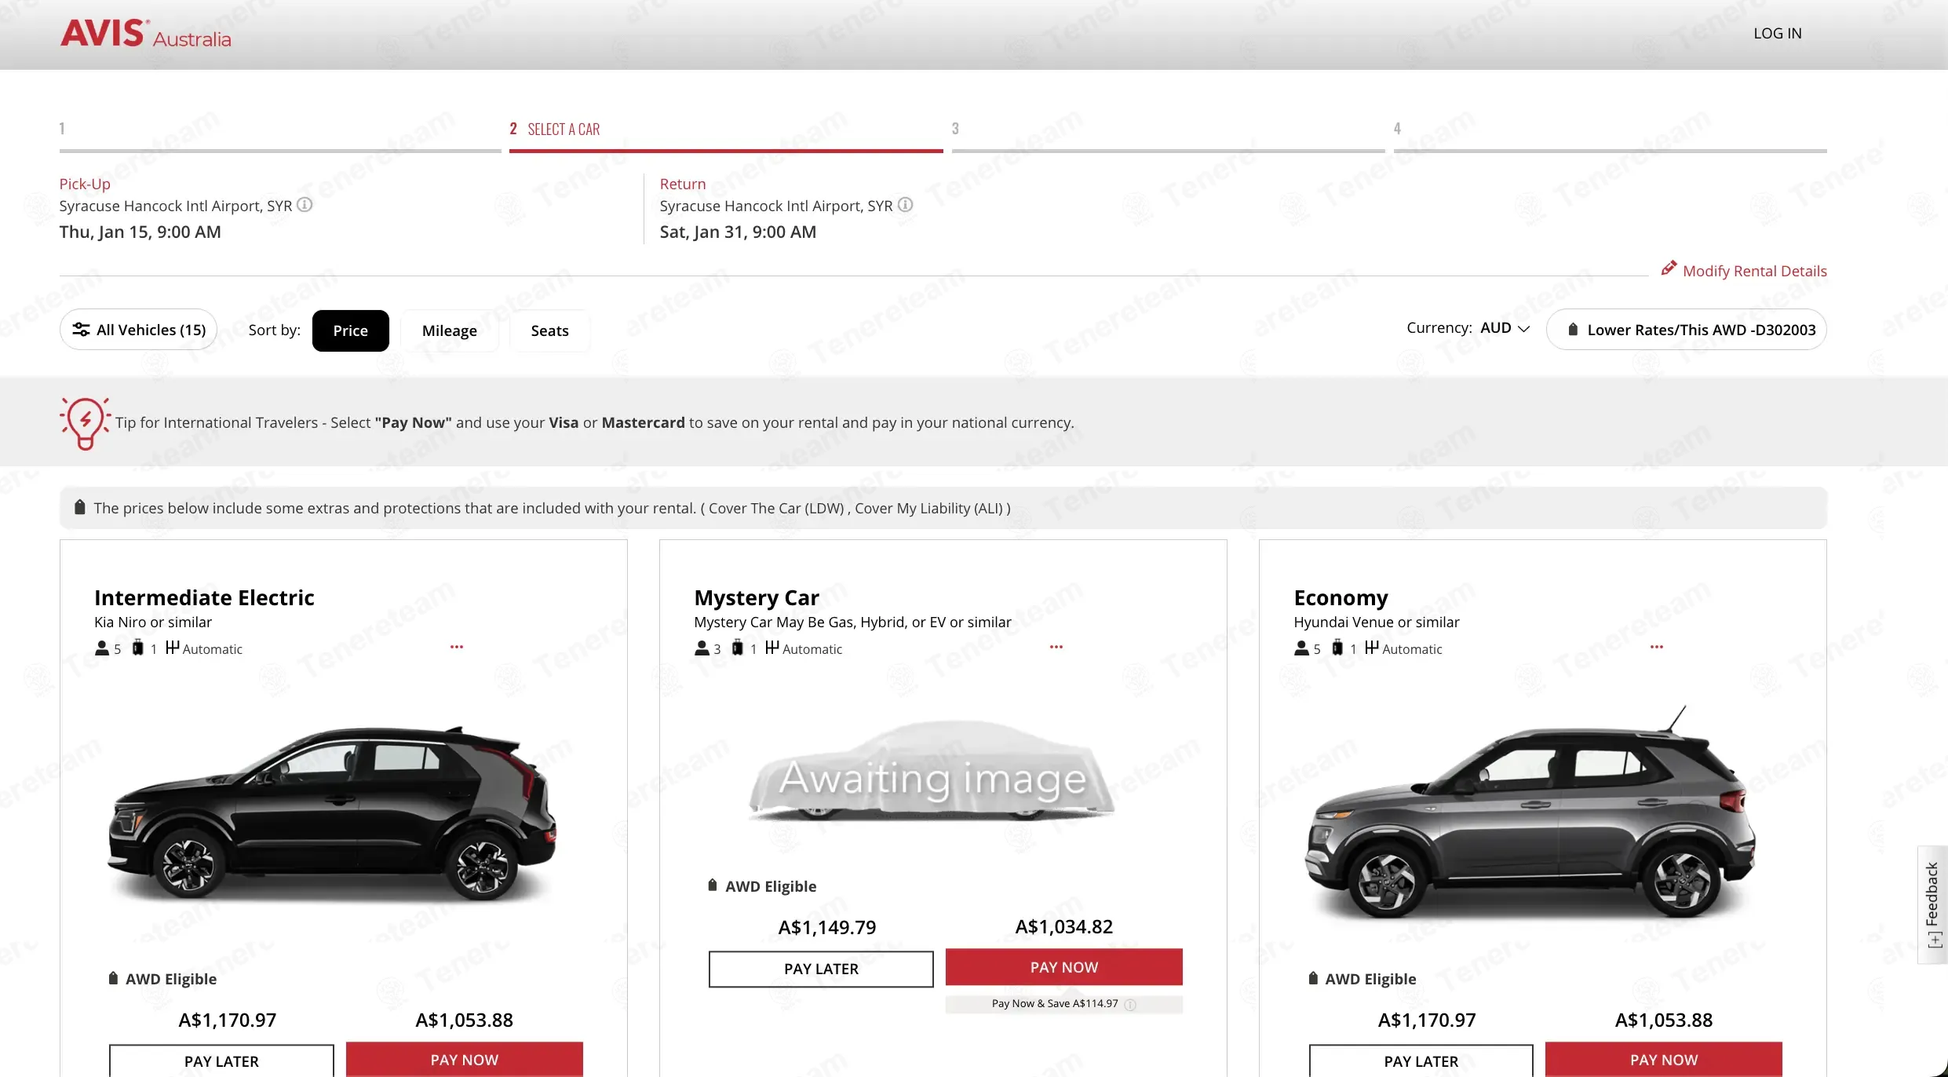Sort vehicles by Price
Viewport: 1948px width, 1077px height.
350,330
